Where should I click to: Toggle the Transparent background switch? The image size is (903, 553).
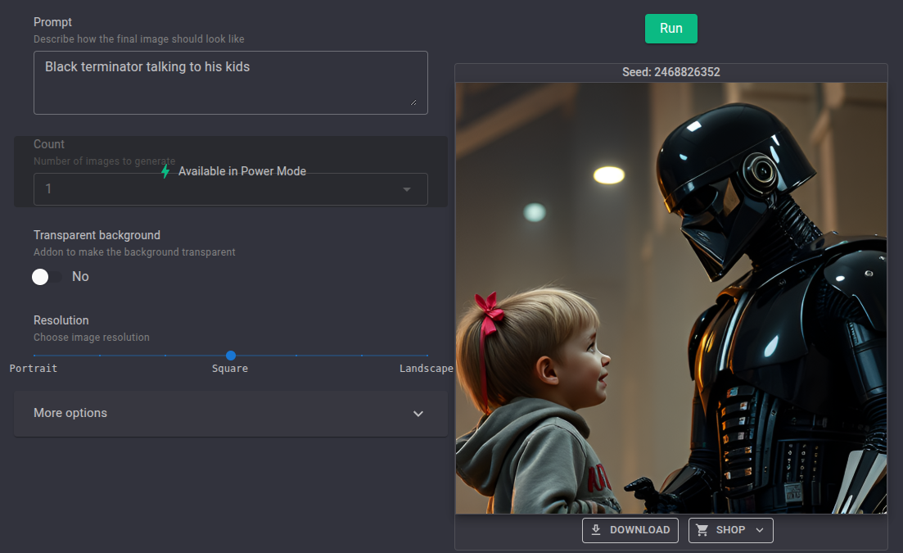coord(47,277)
